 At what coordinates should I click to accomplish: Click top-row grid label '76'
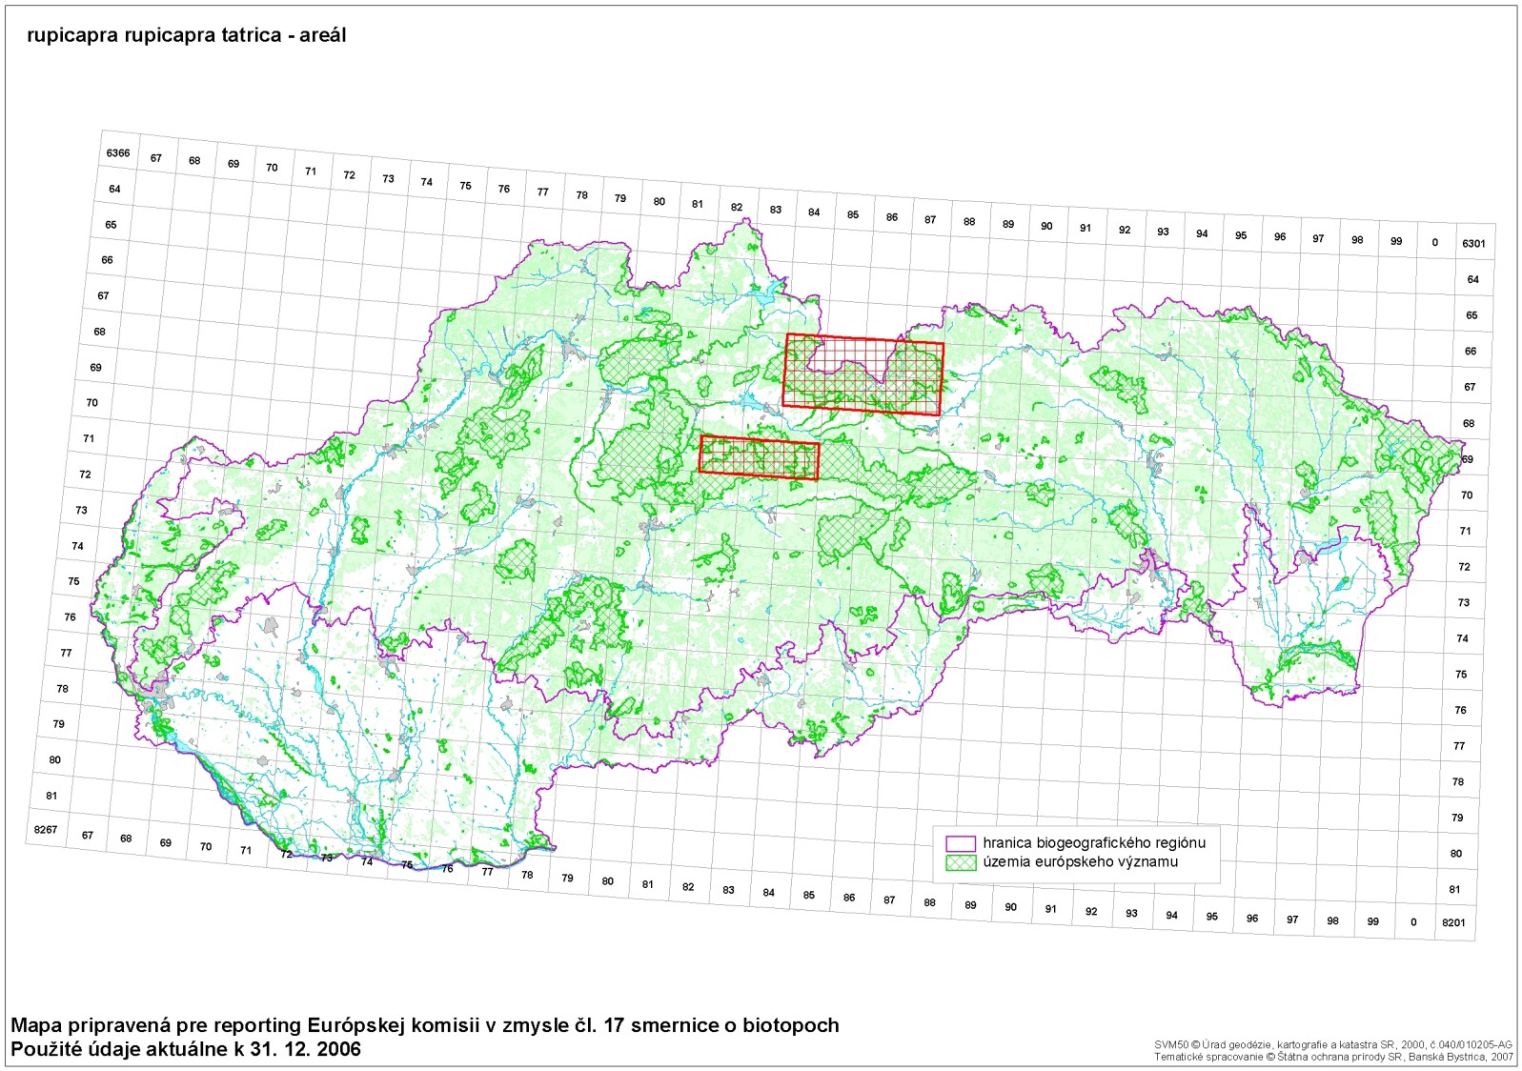(504, 189)
